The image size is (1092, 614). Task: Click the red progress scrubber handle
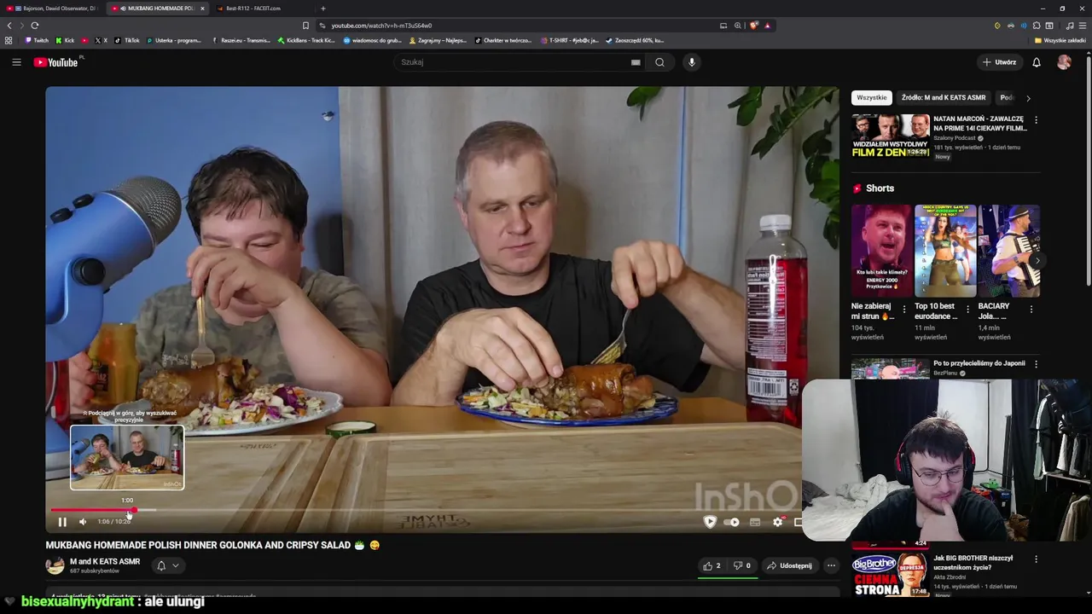pyautogui.click(x=134, y=510)
